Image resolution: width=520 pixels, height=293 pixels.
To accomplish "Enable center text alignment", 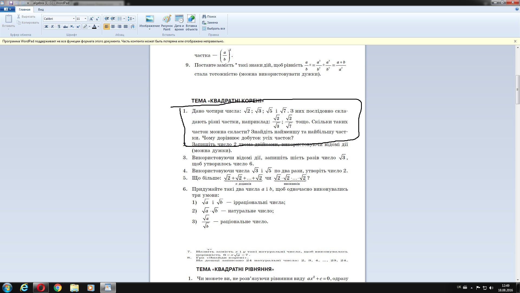I will [x=113, y=27].
